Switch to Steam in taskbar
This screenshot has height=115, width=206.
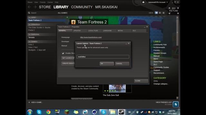[x=121, y=112]
